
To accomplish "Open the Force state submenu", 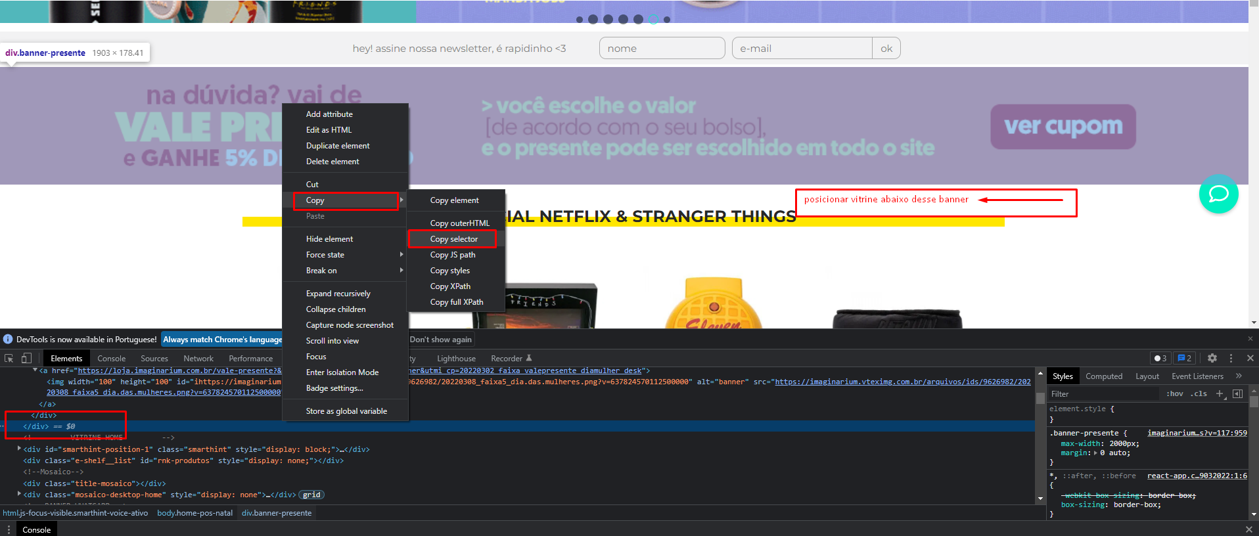I will point(346,255).
